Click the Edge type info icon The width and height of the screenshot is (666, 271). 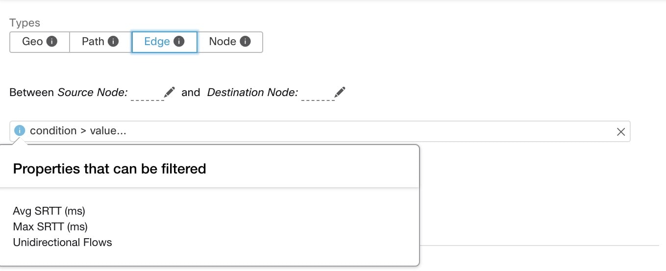(179, 42)
